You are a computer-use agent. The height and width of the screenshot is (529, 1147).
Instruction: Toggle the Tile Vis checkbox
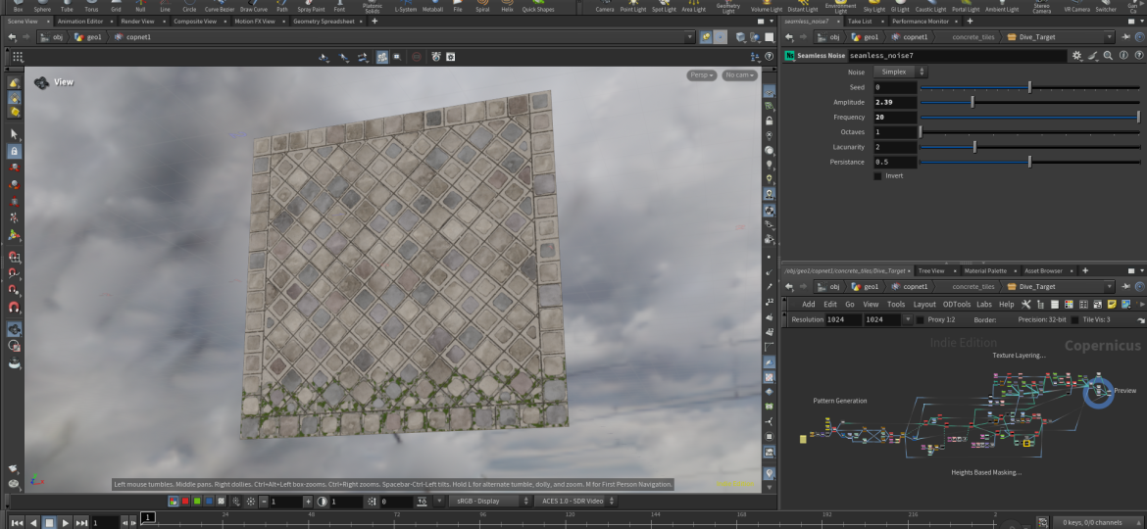[x=1074, y=319]
